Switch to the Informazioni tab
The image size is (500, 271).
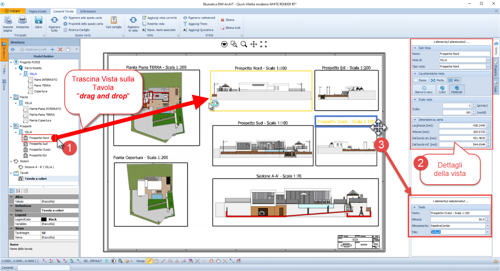pyautogui.click(x=88, y=11)
